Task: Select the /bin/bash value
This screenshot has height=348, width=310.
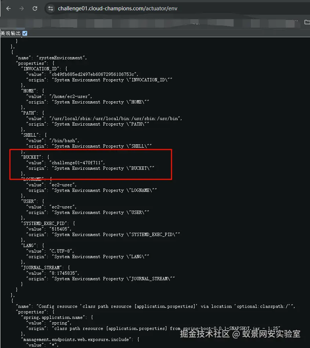Action: click(63, 140)
